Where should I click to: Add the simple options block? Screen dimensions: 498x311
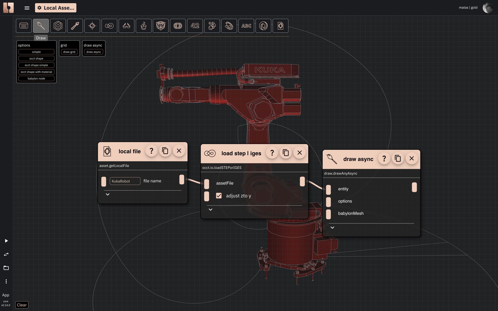click(36, 52)
